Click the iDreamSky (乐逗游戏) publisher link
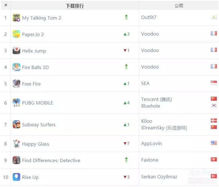The height and width of the screenshot is (187, 219). pos(164,128)
